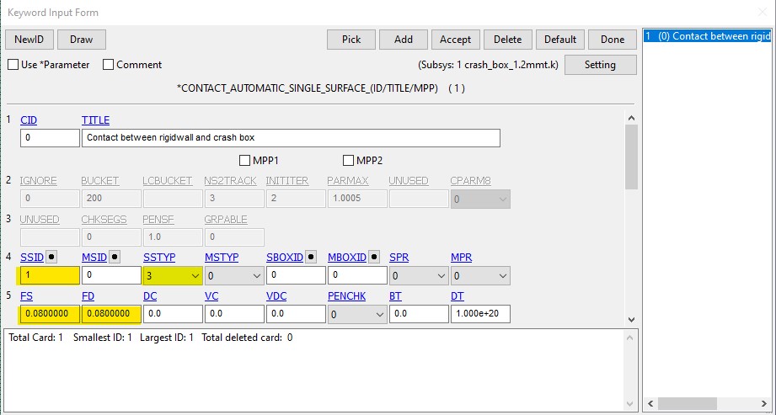776x415 pixels.
Task: Enable the Use *Parameter checkbox
Action: click(13, 65)
